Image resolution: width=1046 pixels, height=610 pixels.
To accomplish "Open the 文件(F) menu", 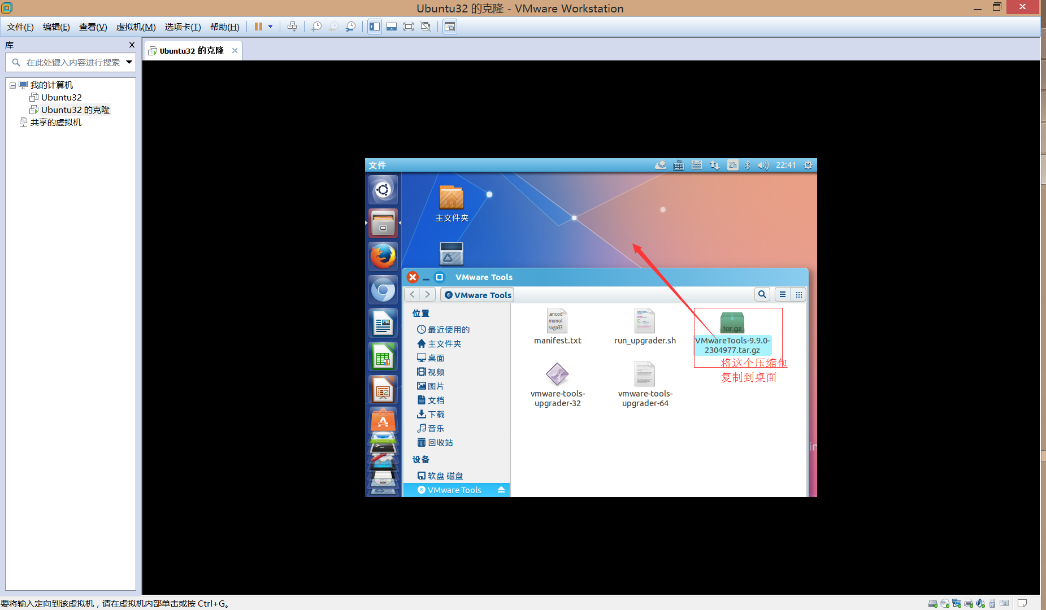I will click(x=20, y=27).
